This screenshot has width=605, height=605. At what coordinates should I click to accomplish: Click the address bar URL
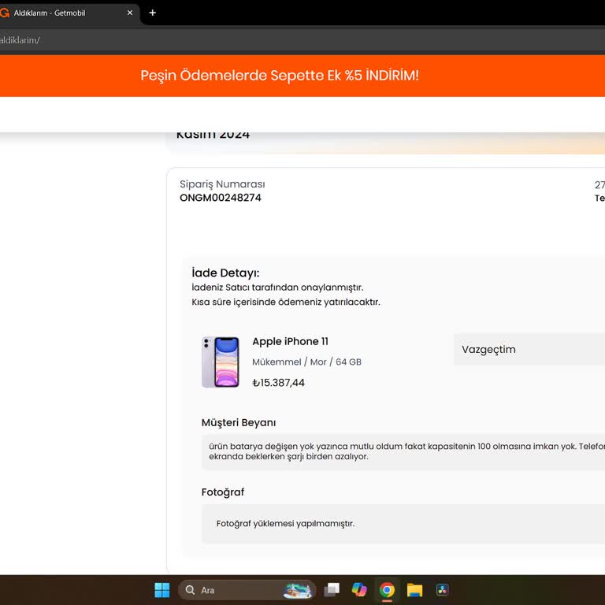point(20,40)
